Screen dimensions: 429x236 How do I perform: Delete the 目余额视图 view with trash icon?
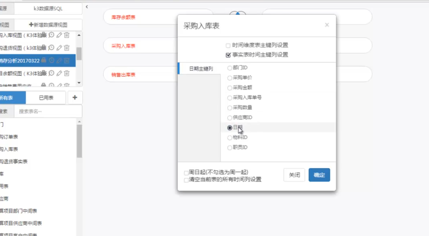tap(67, 73)
